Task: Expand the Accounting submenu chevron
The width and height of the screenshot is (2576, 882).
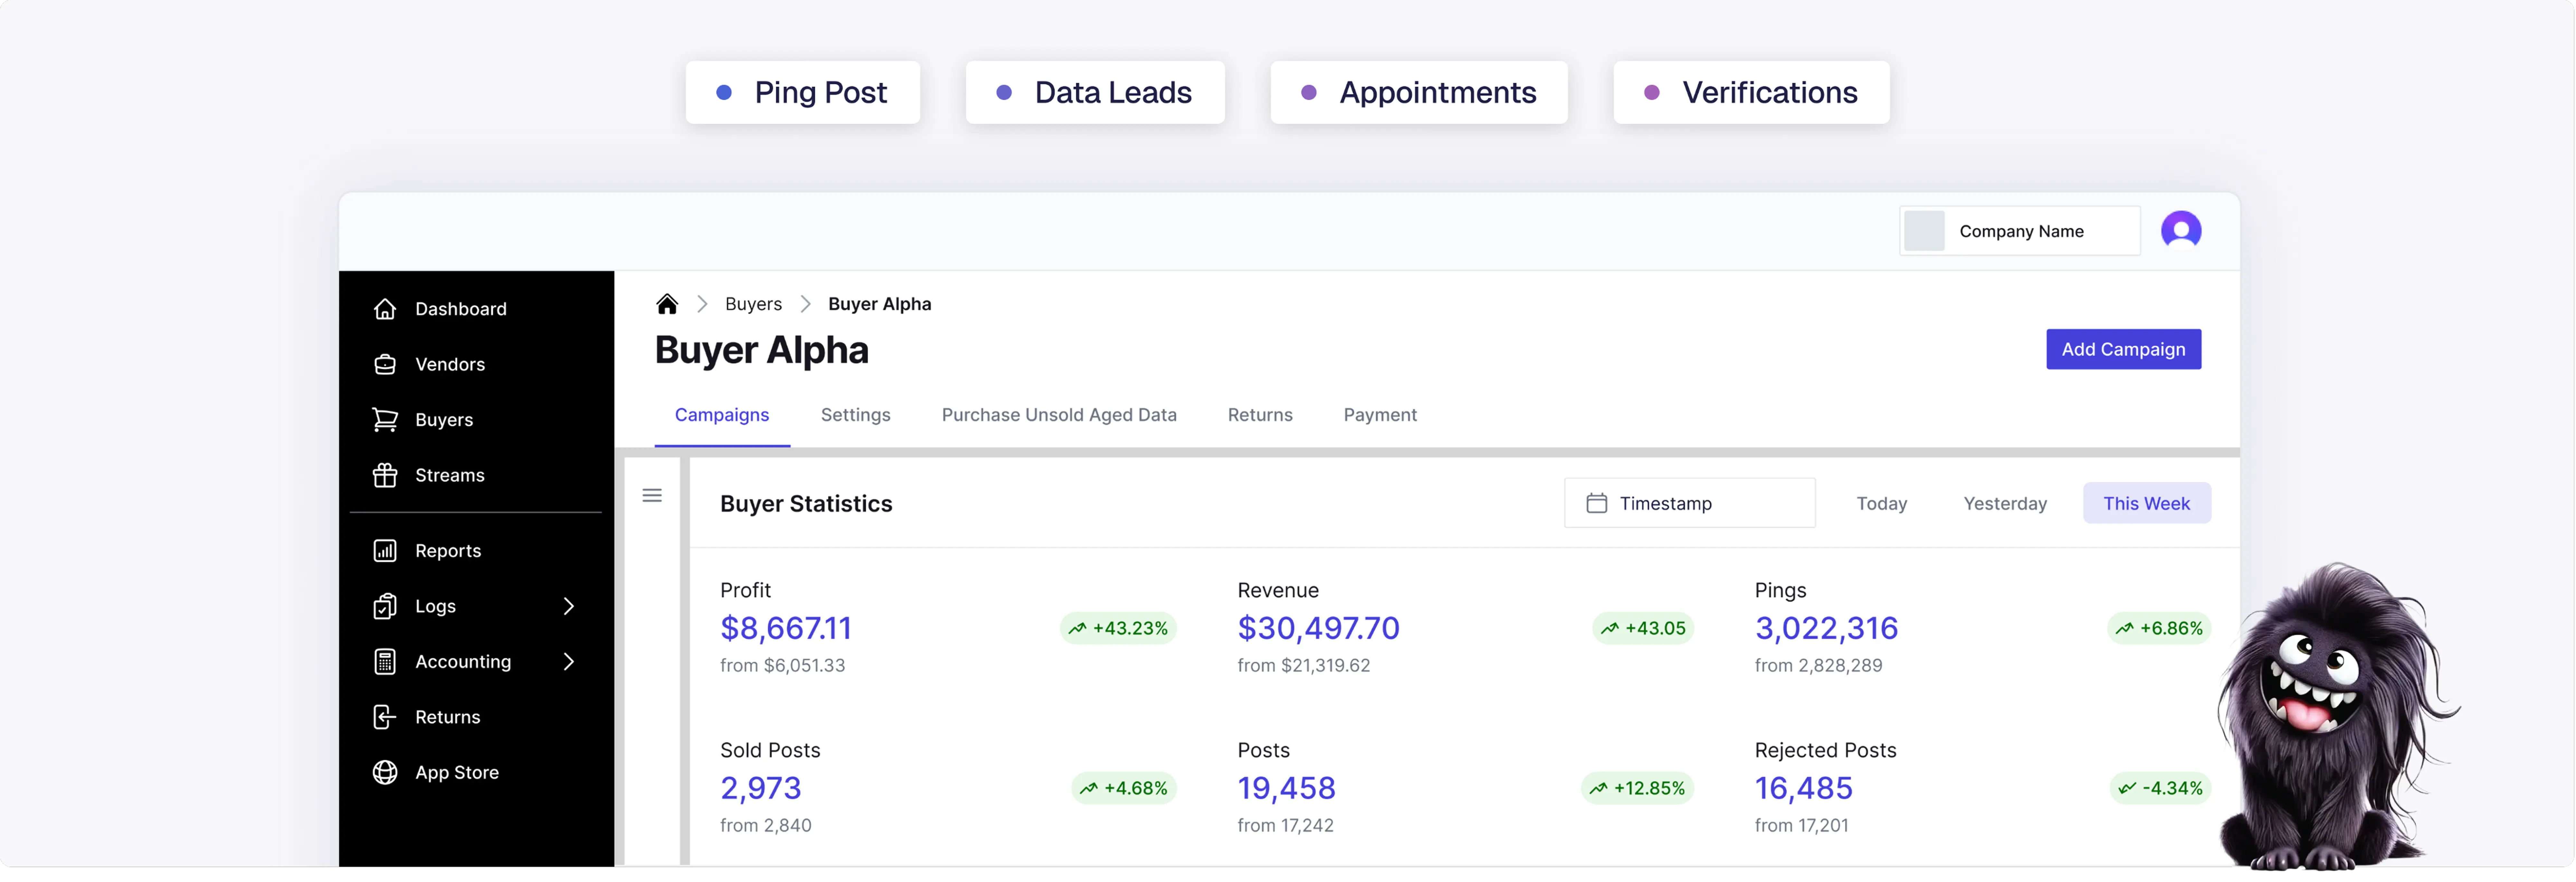Action: [x=568, y=661]
